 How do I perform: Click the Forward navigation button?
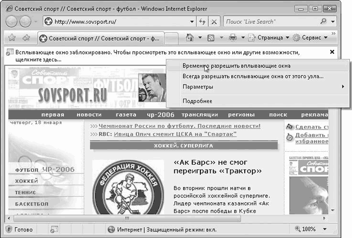click(25, 22)
